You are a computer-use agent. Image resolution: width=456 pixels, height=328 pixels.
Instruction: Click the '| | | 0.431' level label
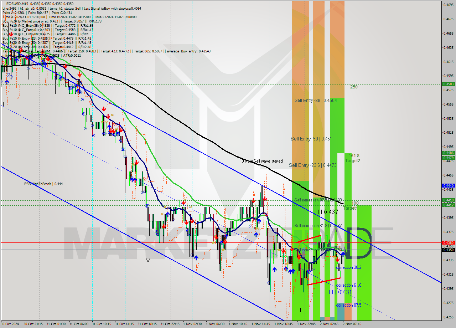coord(340,292)
